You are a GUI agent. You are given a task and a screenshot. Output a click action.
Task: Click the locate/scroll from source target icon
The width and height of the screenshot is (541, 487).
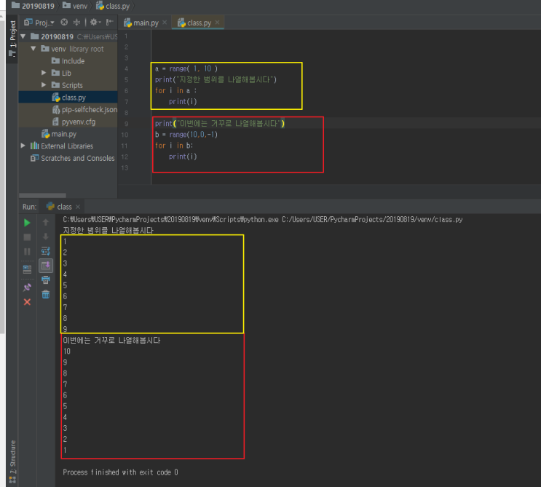[x=64, y=23]
